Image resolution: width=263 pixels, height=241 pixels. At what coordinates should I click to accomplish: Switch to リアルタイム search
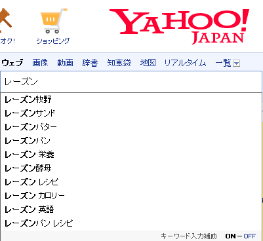(x=185, y=63)
